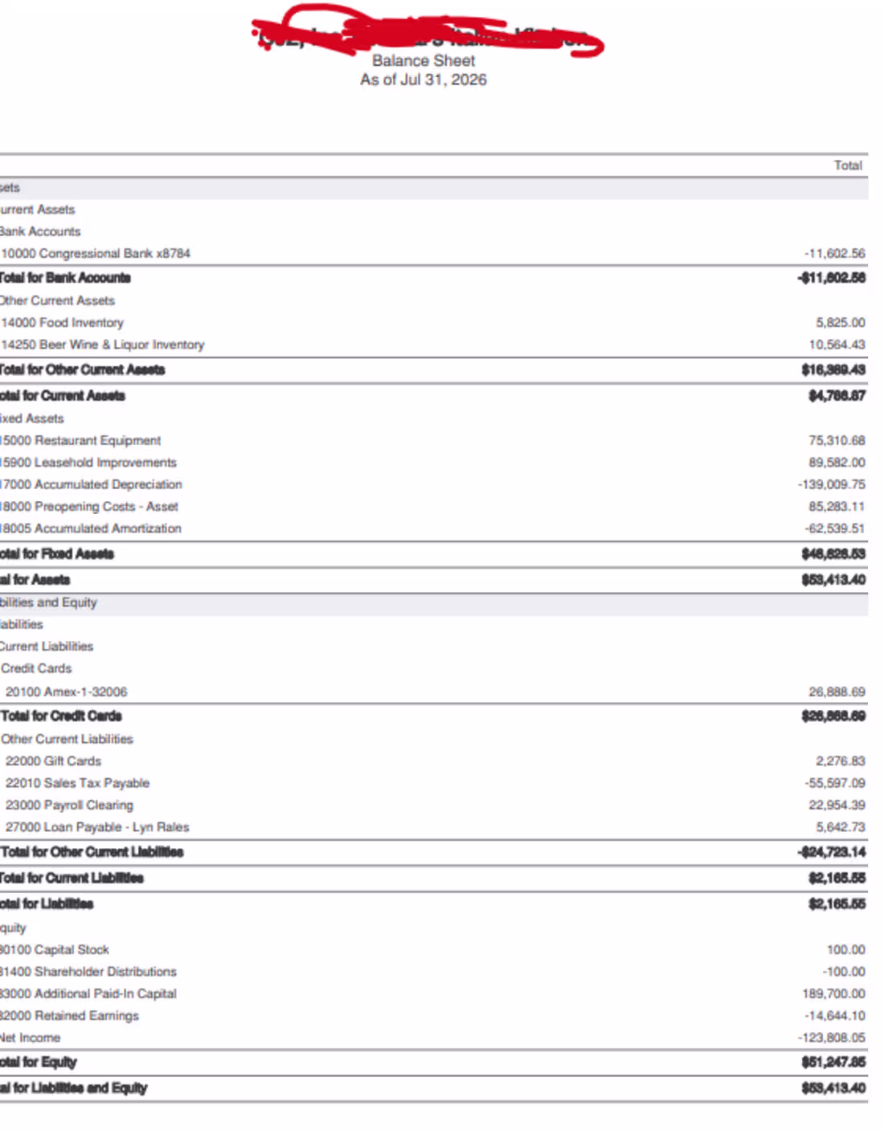884x1130 pixels.
Task: Click Other Current Liabilities heading
Action: [67, 739]
